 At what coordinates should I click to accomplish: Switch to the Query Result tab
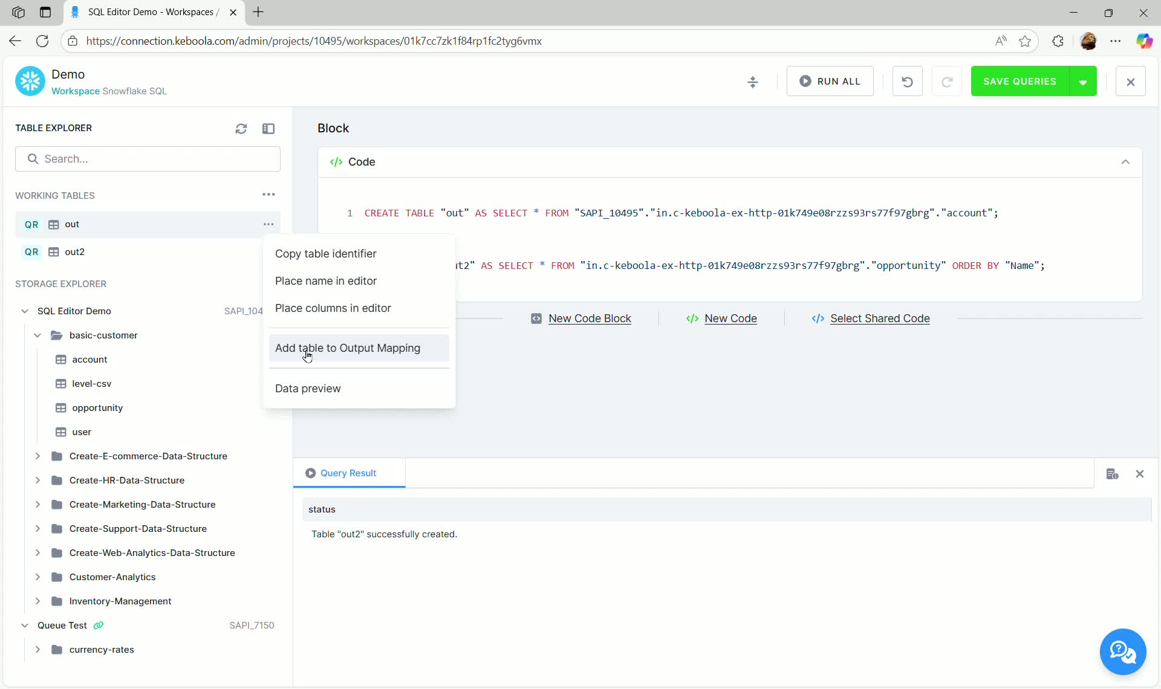pos(349,473)
